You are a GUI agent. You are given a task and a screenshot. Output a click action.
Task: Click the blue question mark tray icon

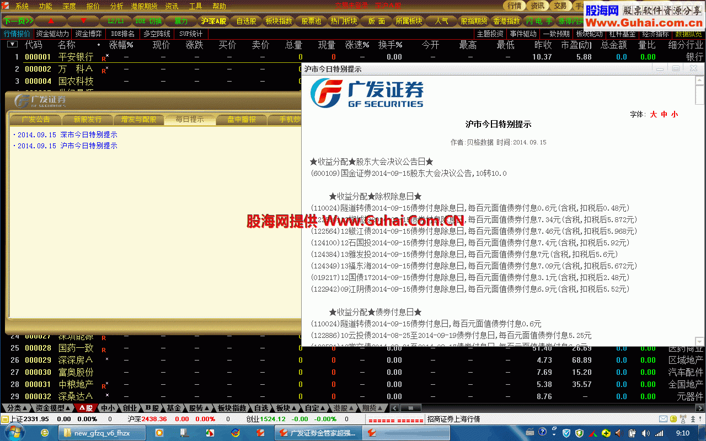coord(542,433)
